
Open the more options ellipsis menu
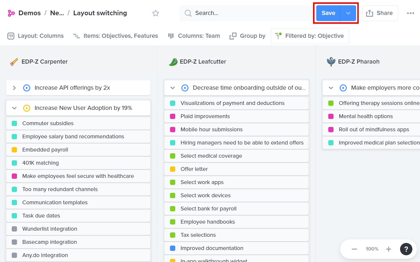[x=411, y=13]
